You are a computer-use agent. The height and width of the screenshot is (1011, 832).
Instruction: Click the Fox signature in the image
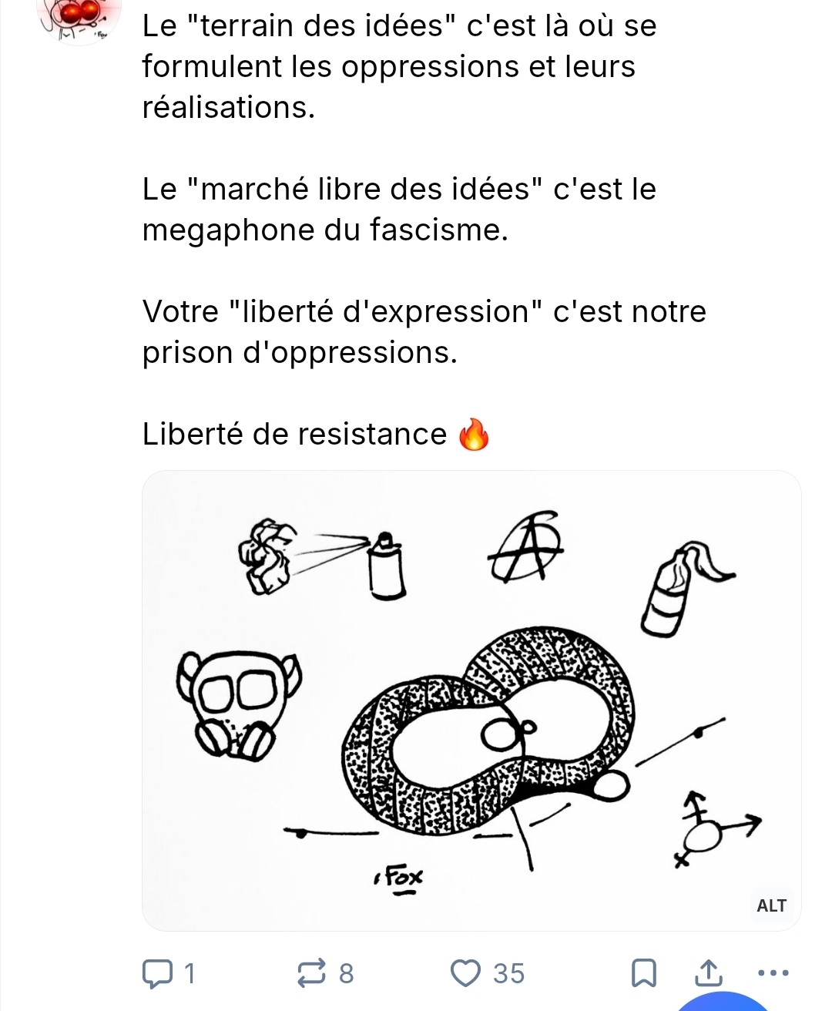coord(399,880)
